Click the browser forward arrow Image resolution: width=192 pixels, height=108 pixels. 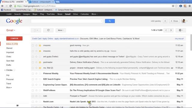(x=6, y=6)
